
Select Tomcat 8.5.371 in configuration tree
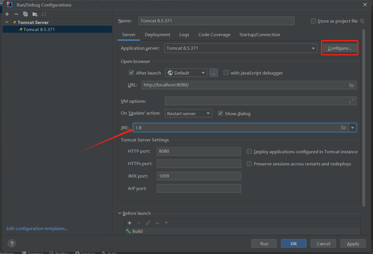57,29
